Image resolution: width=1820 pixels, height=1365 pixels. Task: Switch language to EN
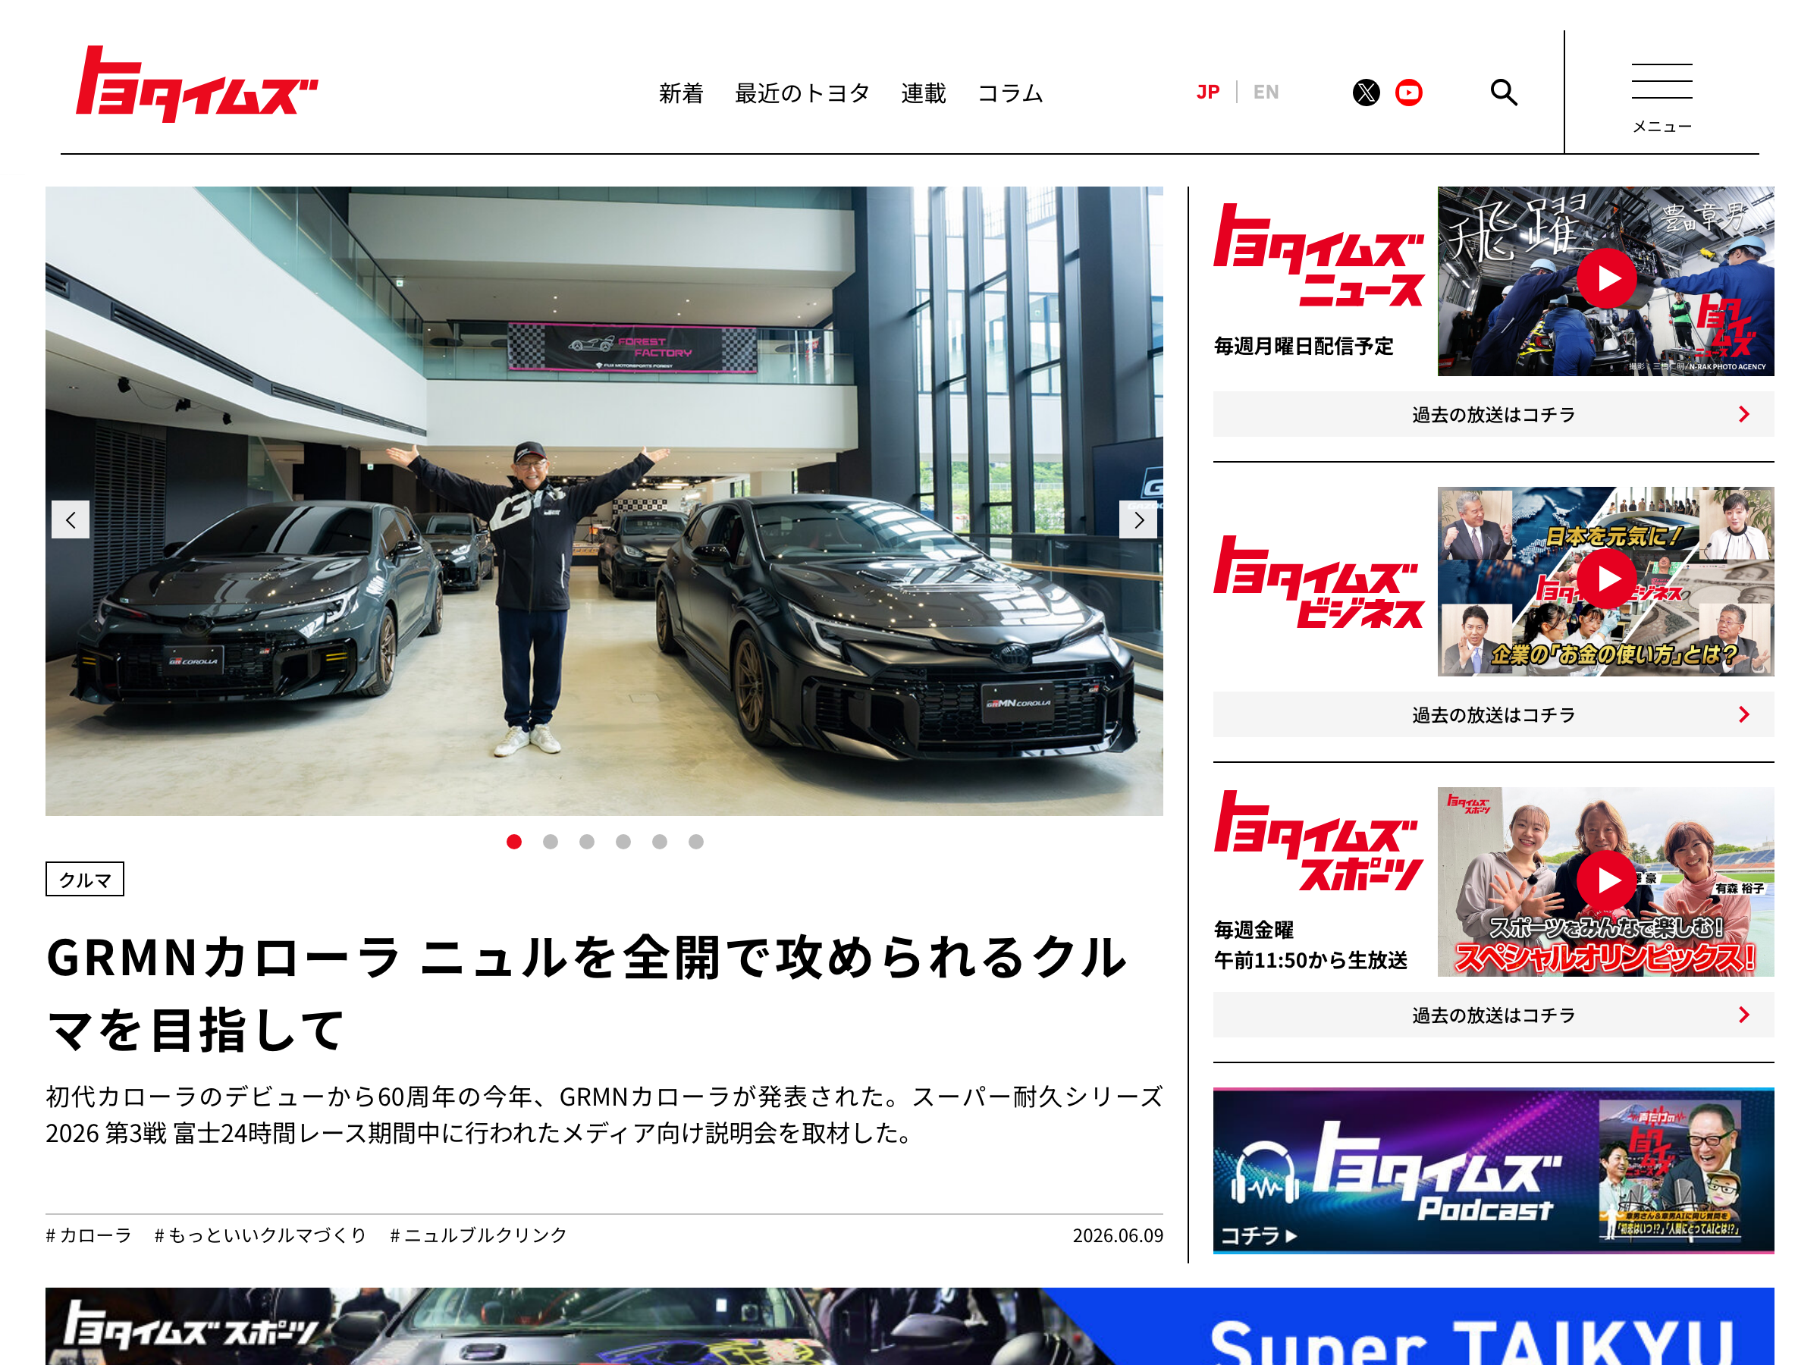tap(1266, 93)
